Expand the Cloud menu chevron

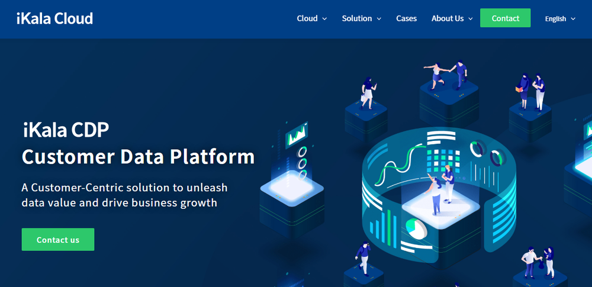pos(324,18)
